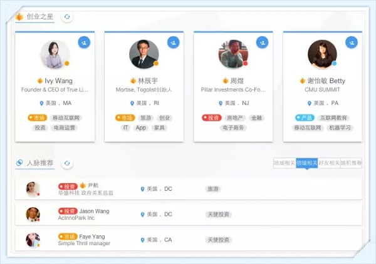Click the maple leaf badge next to Ivy Wang
376x264 pixels.
pyautogui.click(x=40, y=81)
